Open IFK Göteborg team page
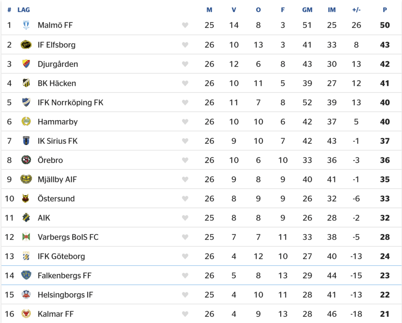 (61, 256)
